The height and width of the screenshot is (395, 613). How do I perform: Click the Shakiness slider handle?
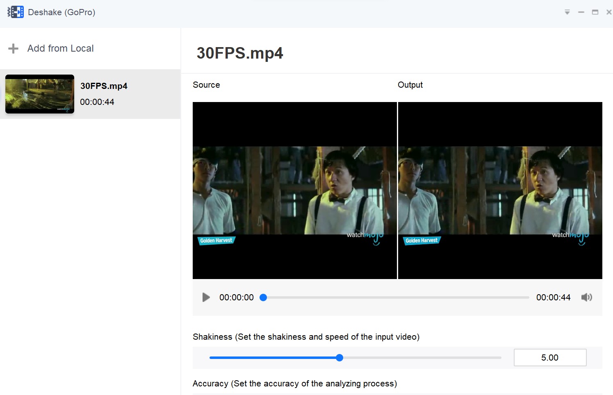(340, 358)
